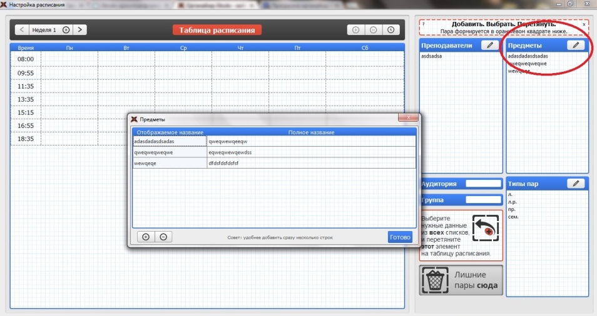Viewport: 597px width, 316px height.
Task: Click the Группа input field
Action: click(x=483, y=200)
